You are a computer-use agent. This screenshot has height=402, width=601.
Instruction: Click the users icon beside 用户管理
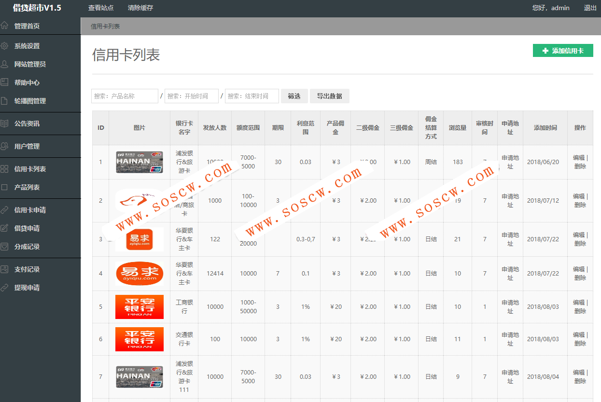(x=5, y=146)
